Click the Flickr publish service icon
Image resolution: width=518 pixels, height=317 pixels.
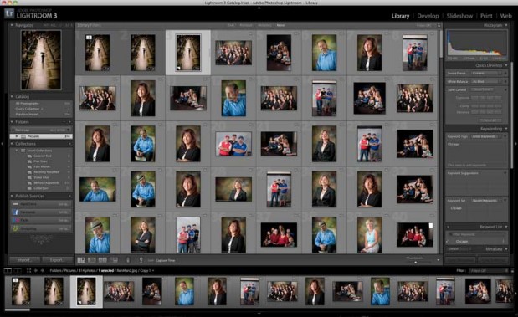coord(15,220)
